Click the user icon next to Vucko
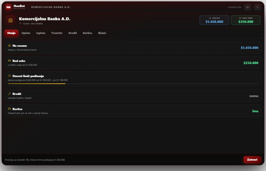The width and height of the screenshot is (266, 171). coord(20,23)
